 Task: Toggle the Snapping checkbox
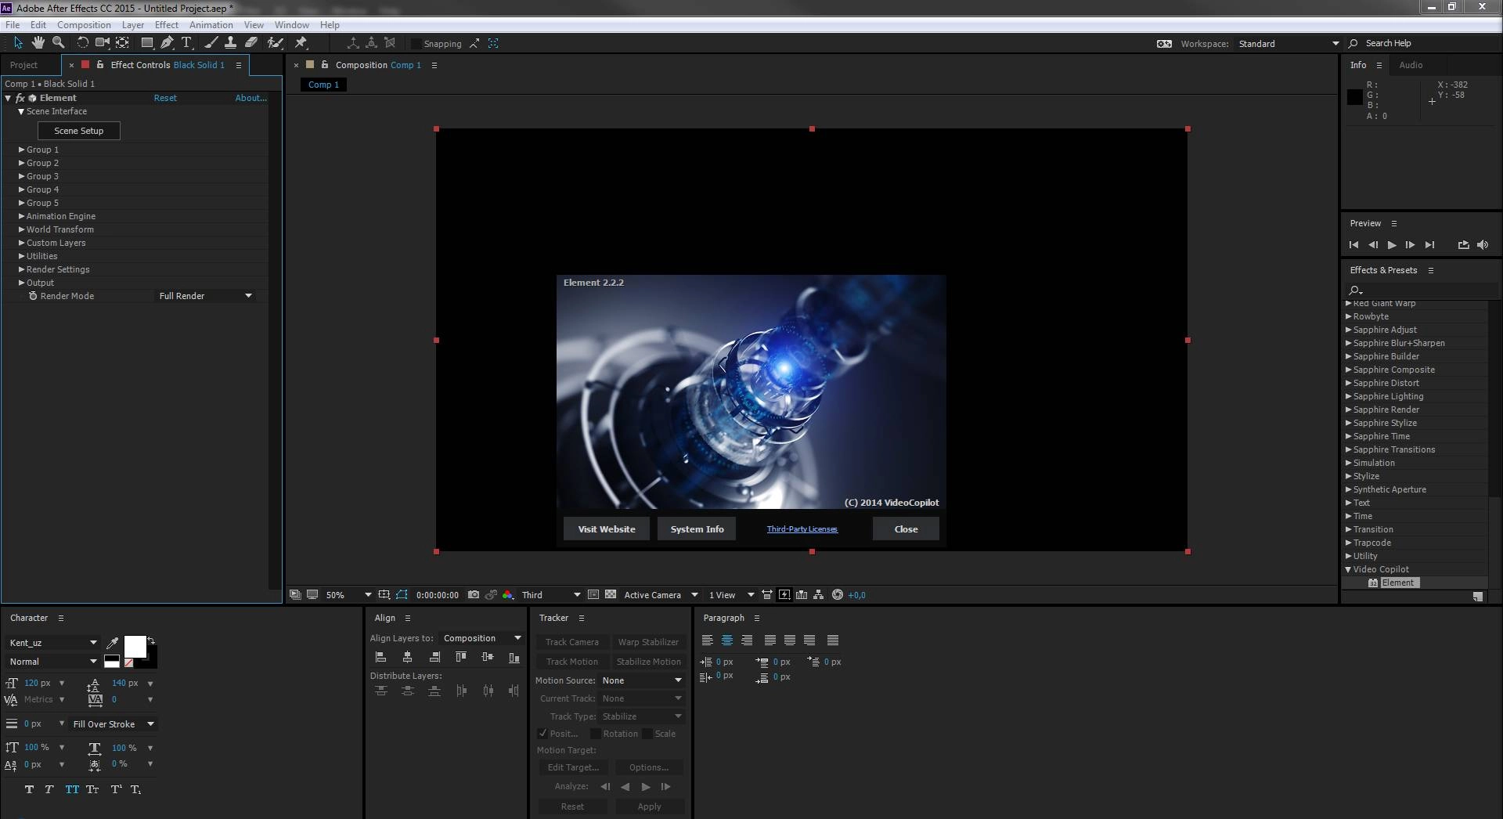click(416, 44)
